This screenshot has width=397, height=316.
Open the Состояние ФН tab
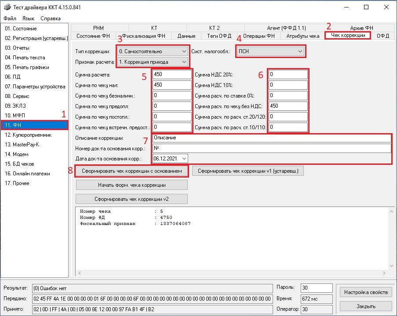[x=93, y=36]
